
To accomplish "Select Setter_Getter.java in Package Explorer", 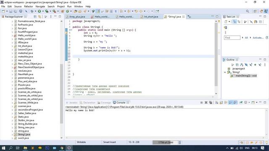I will pos(27,113).
